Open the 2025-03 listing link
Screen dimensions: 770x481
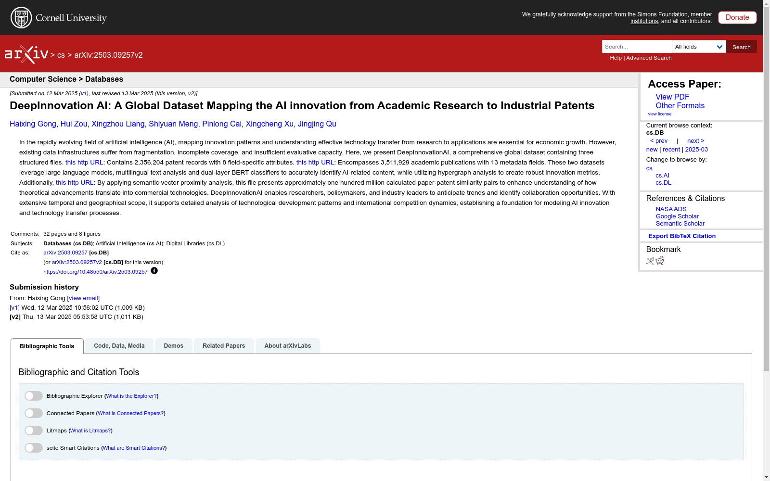(x=696, y=150)
